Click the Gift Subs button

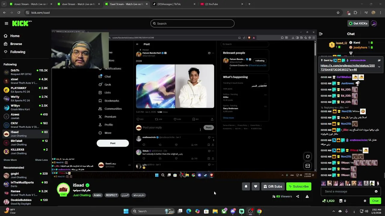273,186
